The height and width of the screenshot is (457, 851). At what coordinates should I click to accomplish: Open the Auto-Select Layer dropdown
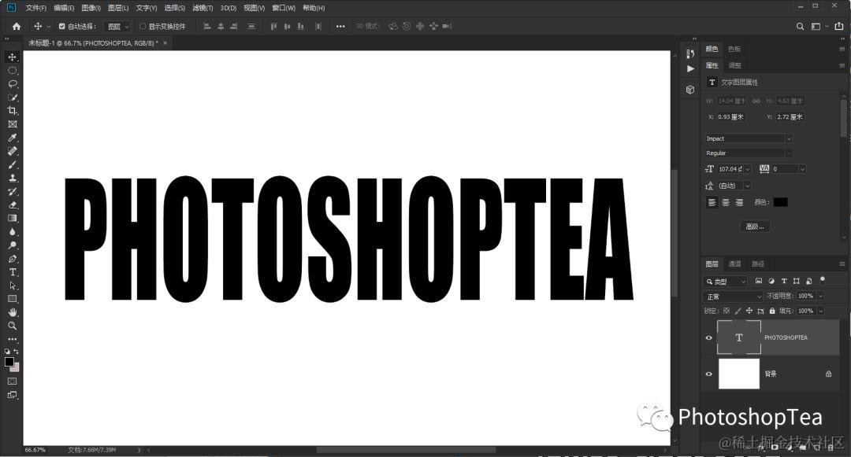coord(117,26)
